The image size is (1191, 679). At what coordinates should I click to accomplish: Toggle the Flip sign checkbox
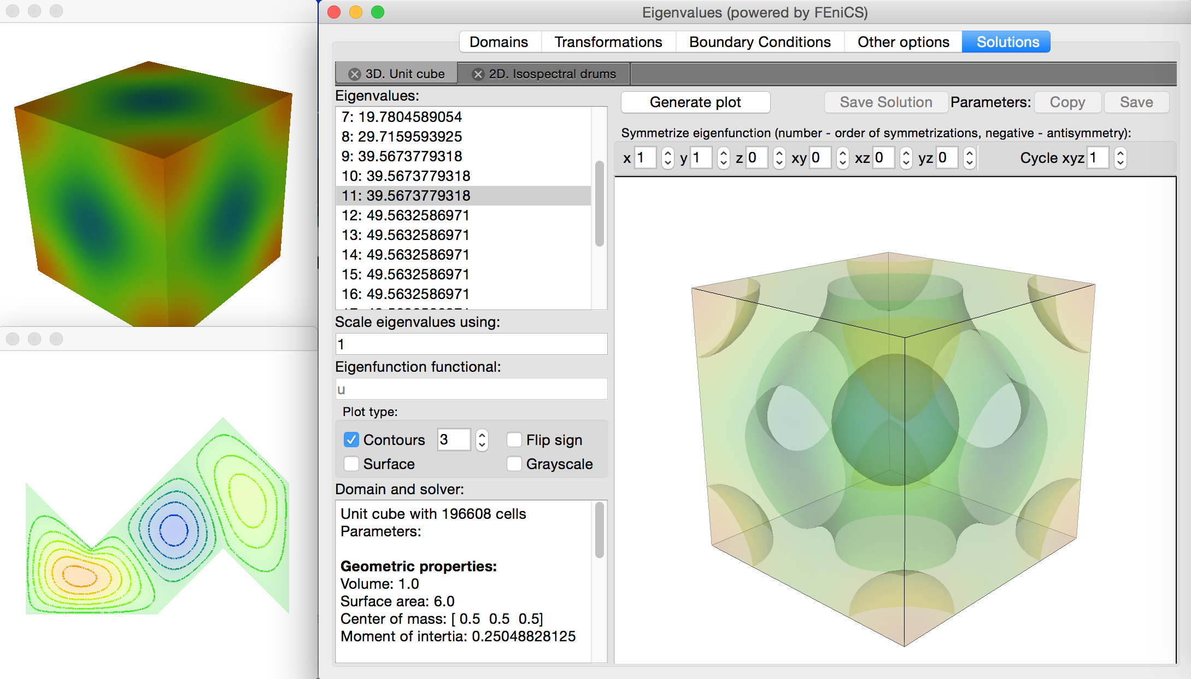(x=514, y=440)
